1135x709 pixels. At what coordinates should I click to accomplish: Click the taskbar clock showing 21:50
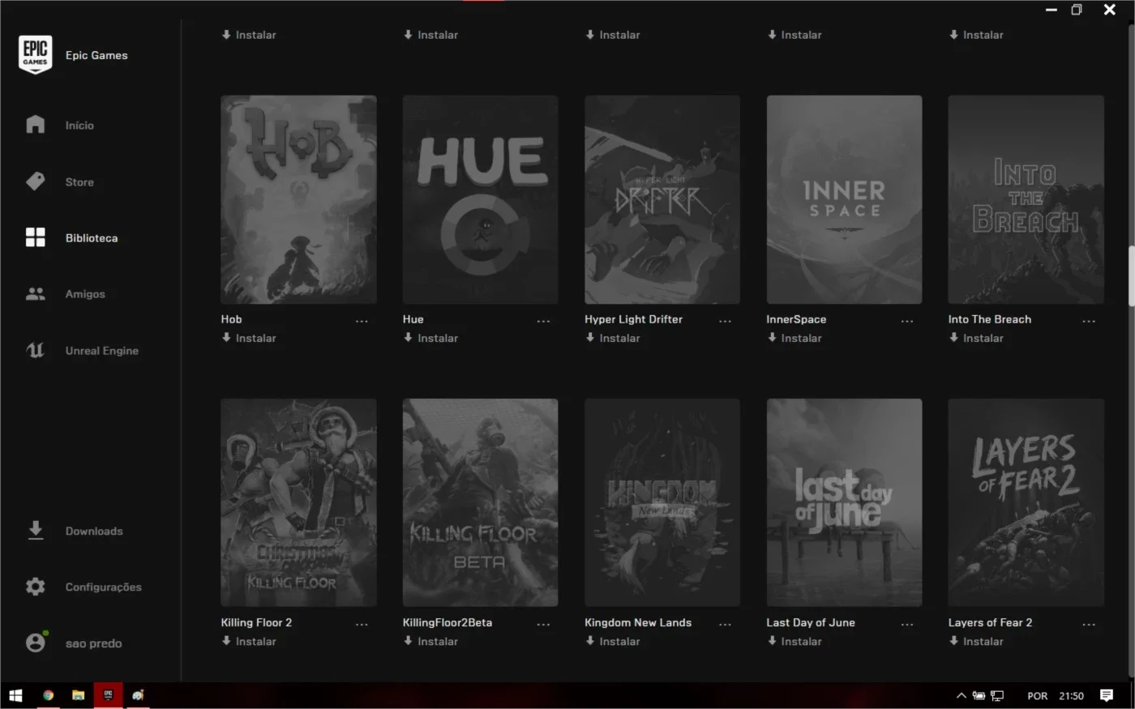(1071, 696)
